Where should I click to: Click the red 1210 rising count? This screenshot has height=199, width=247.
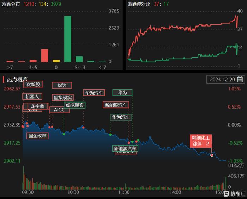point(29,4)
